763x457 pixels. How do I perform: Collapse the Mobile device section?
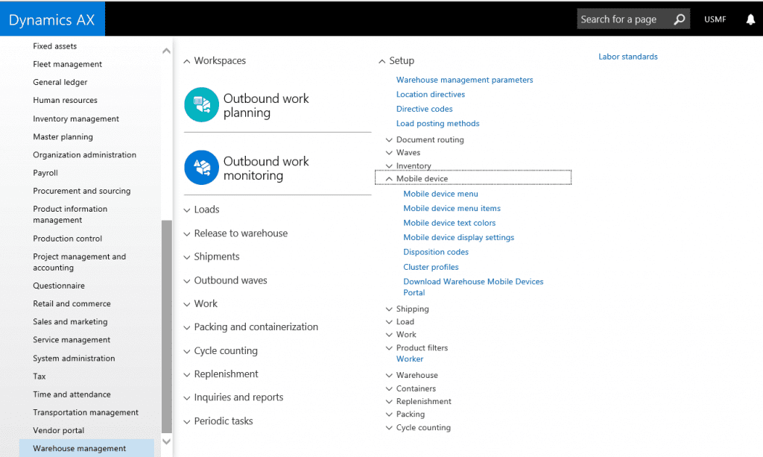coord(389,179)
